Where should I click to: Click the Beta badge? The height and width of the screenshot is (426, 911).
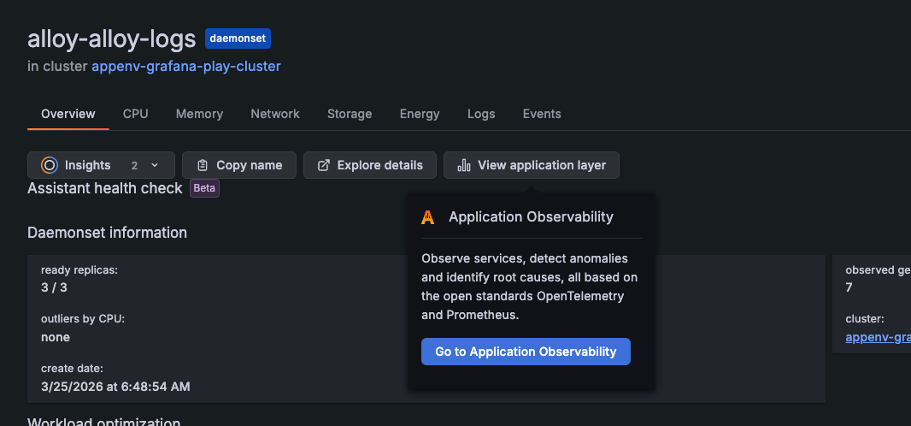tap(204, 188)
